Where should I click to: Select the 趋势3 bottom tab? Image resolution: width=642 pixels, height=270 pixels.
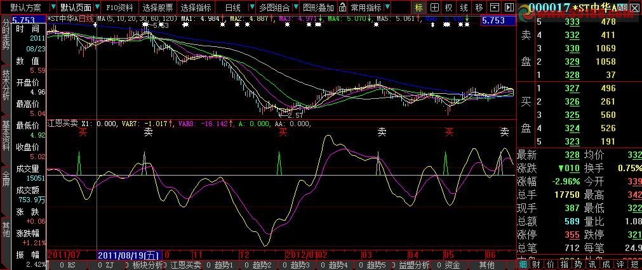coord(297,265)
